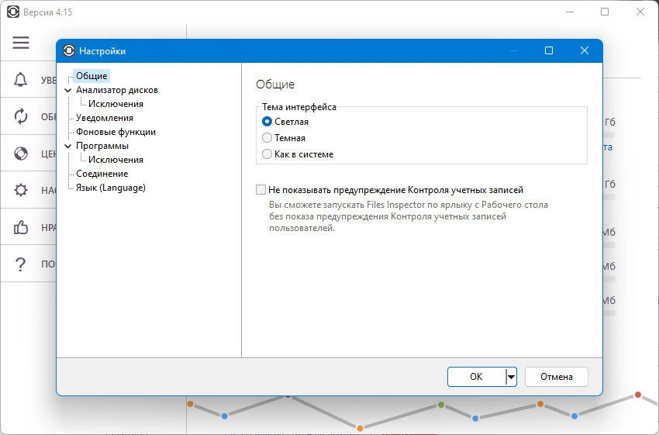Open the question mark help icon
The image size is (659, 435).
point(21,264)
